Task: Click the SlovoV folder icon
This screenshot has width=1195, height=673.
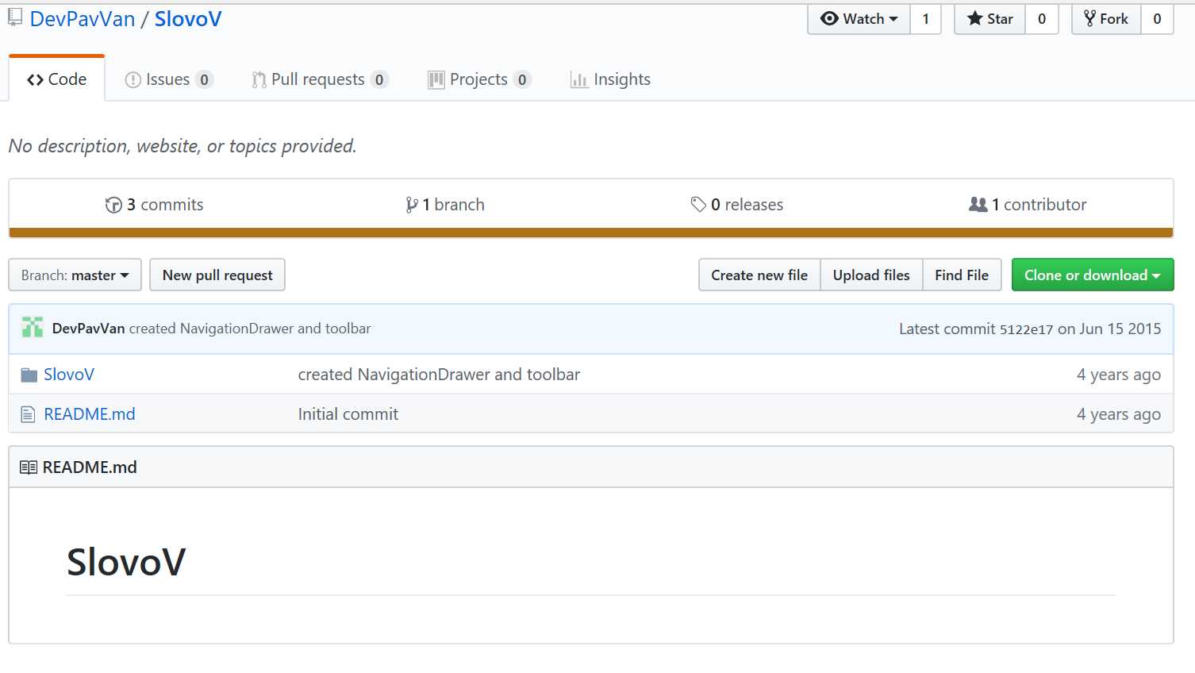Action: [x=29, y=375]
